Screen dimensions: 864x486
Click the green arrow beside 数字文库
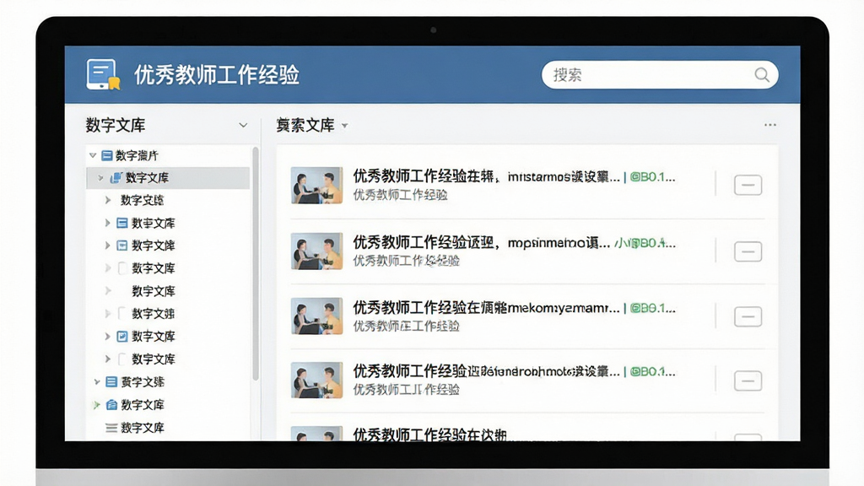97,405
